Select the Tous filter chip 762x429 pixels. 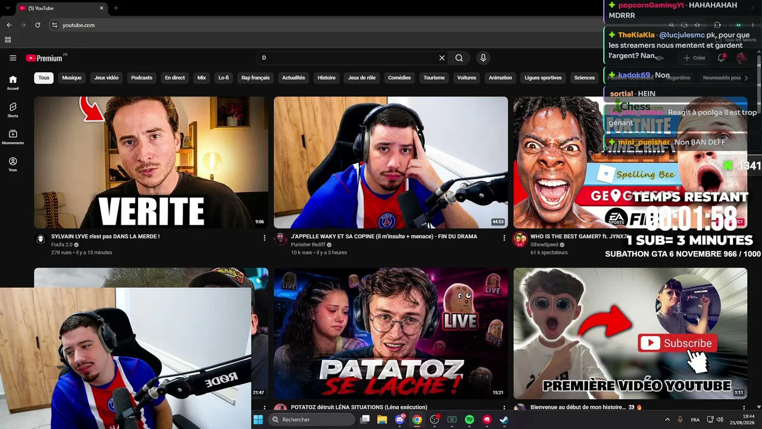44,77
